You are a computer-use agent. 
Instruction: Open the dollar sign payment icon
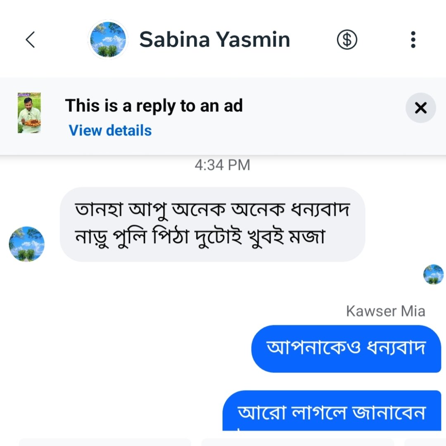point(347,40)
